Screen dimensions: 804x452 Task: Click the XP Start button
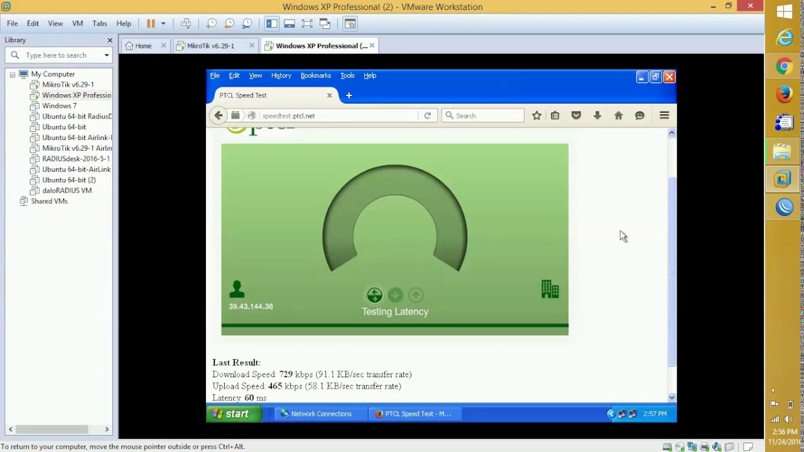pos(234,414)
